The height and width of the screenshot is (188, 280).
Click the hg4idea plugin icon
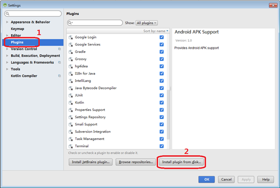point(70,66)
